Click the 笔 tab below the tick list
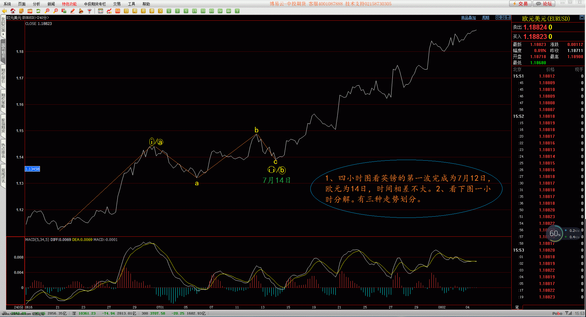Viewport: 586px width, 317px height. [517, 307]
